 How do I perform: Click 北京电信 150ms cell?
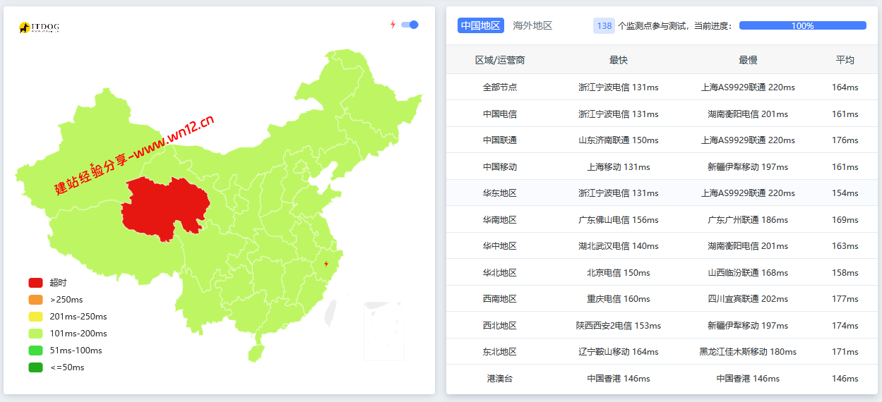pyautogui.click(x=619, y=273)
